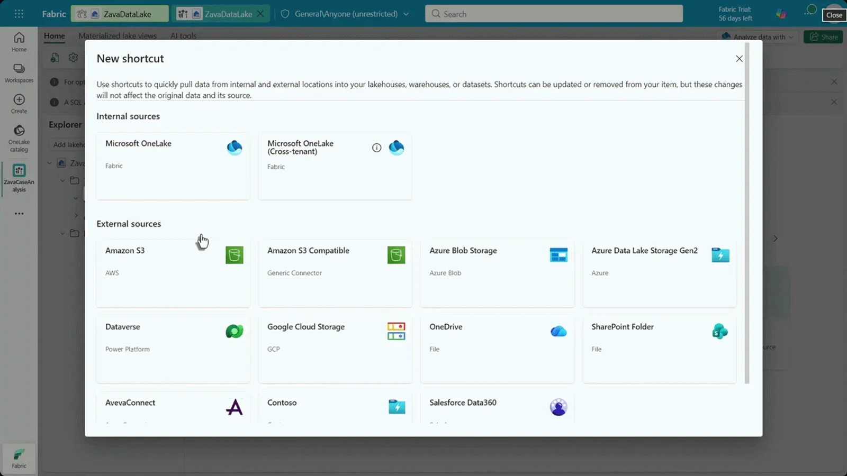Click the Salesforce Data360 icon

[x=558, y=407]
